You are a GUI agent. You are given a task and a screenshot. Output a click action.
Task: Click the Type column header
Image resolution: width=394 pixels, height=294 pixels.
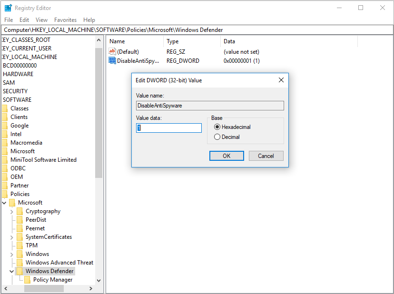(x=192, y=41)
